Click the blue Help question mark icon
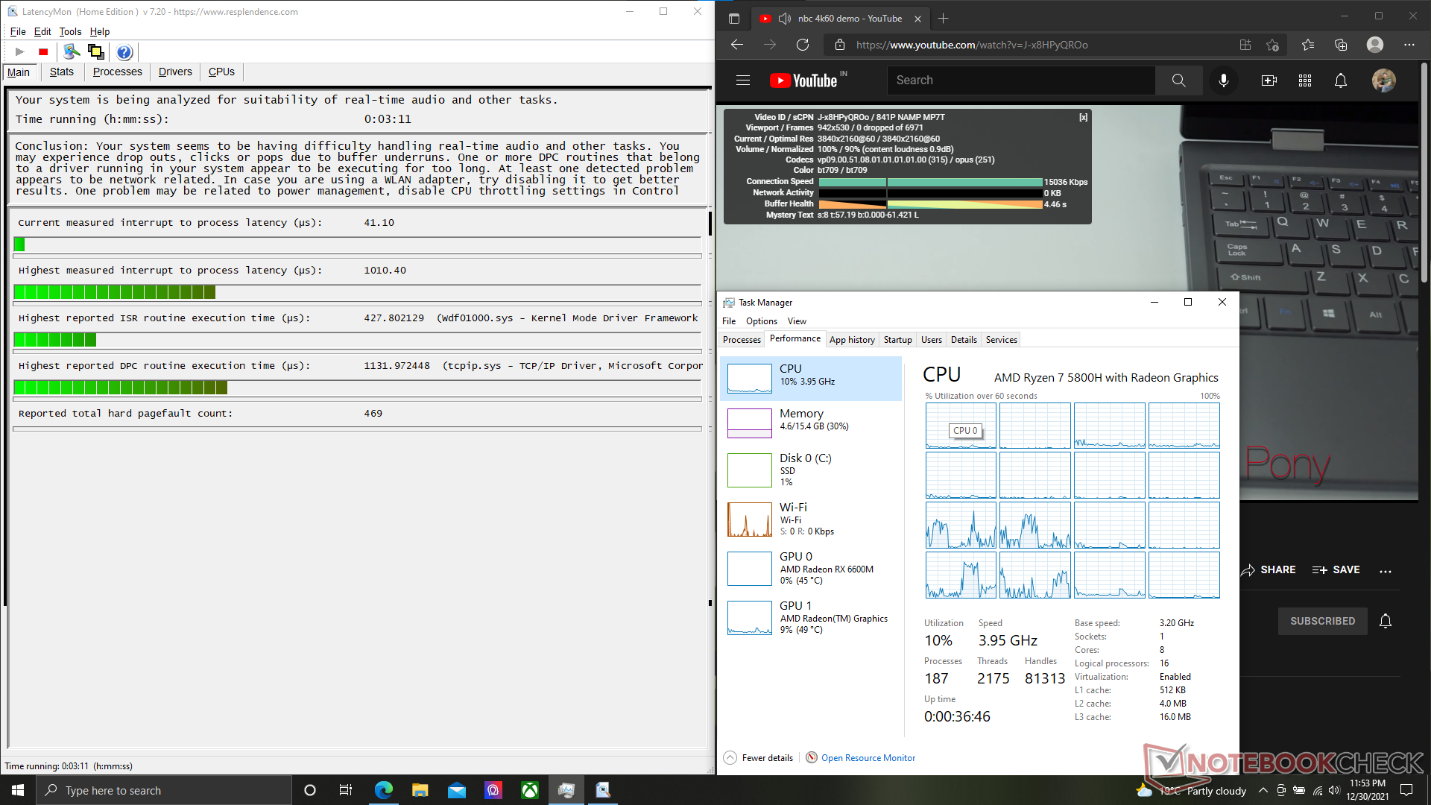This screenshot has height=805, width=1431. point(124,52)
